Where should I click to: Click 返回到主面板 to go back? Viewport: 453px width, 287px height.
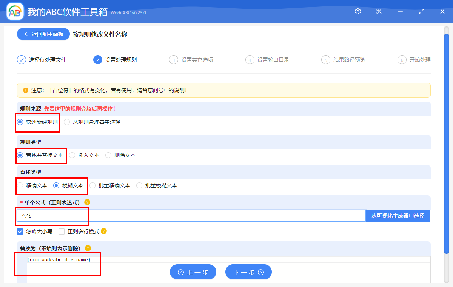pos(43,34)
